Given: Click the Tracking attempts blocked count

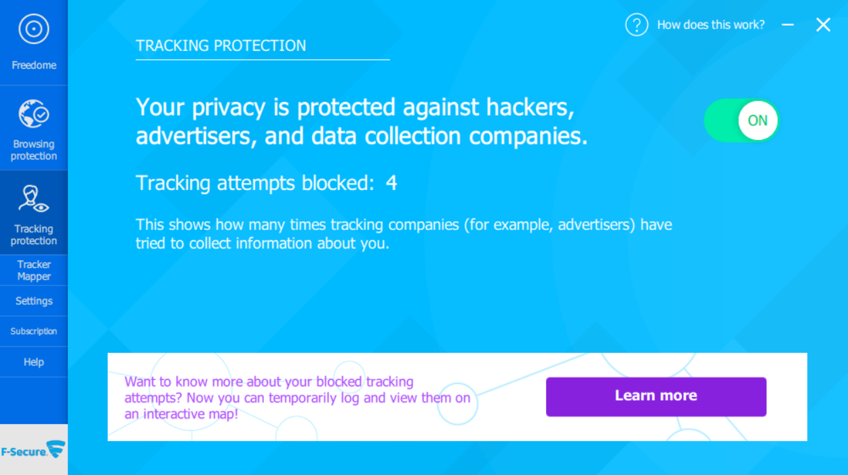Looking at the screenshot, I should pos(391,183).
